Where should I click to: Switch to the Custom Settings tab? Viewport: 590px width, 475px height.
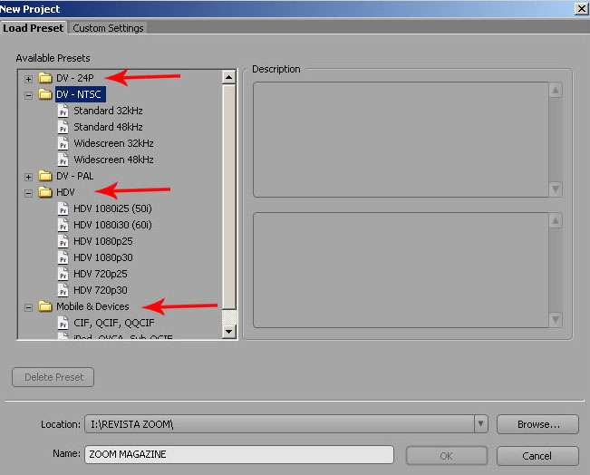point(108,28)
